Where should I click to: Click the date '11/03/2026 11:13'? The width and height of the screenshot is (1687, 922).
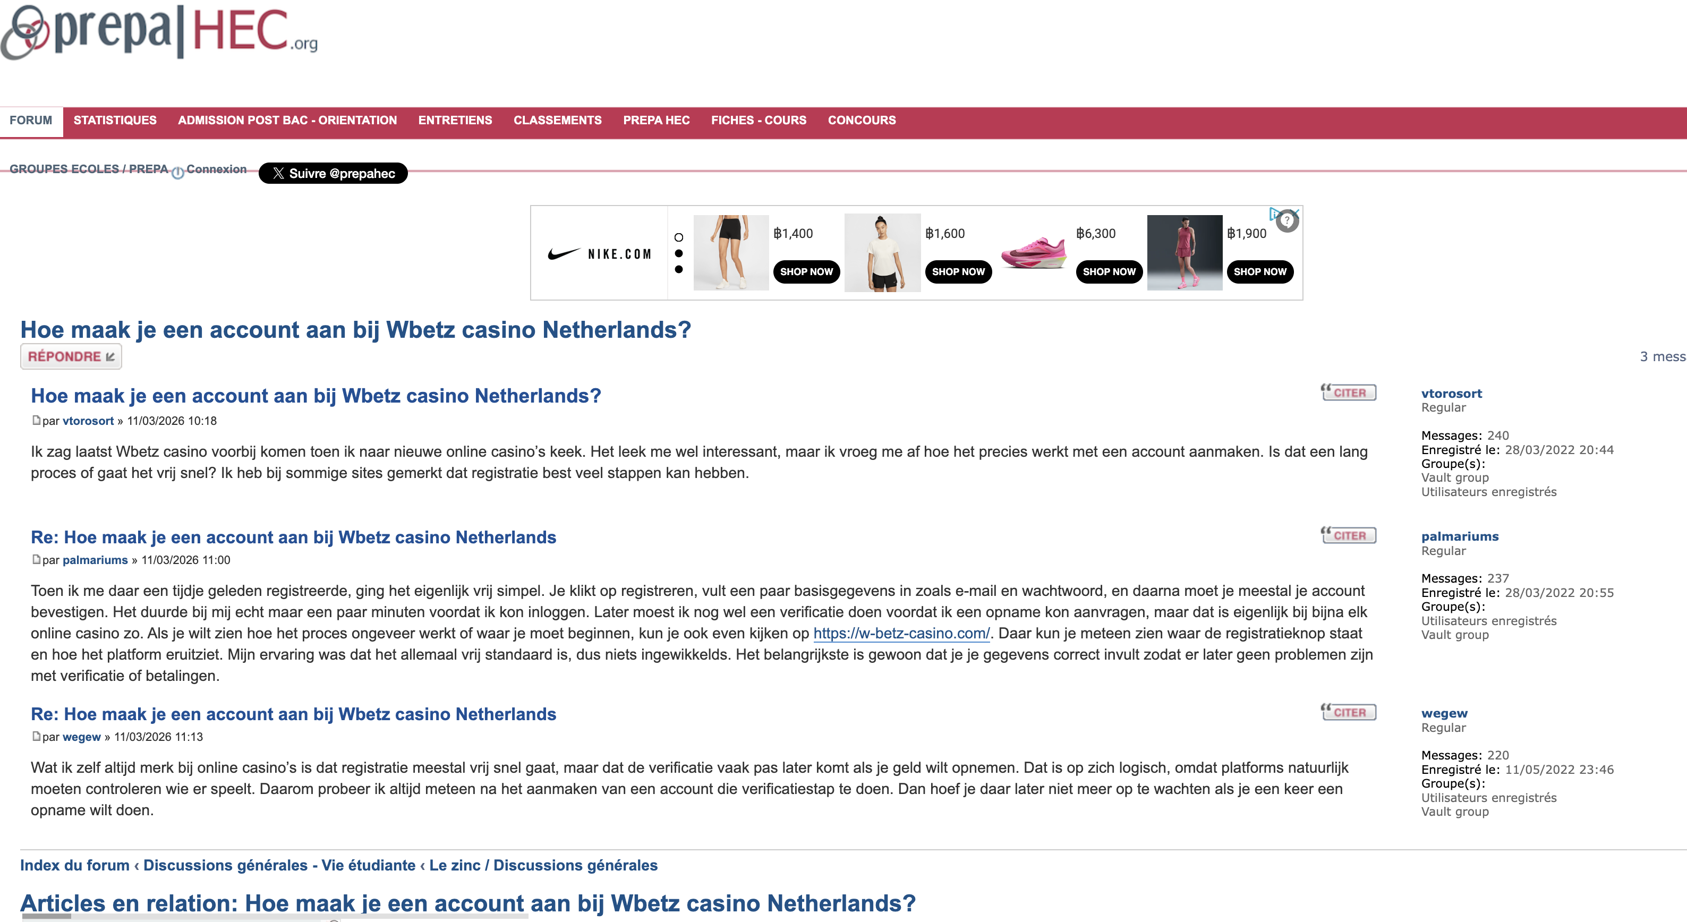158,737
